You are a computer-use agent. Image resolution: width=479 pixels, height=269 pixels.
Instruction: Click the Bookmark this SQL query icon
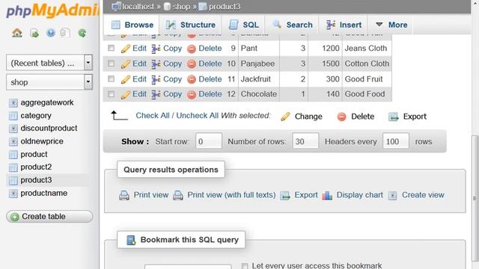click(x=131, y=240)
